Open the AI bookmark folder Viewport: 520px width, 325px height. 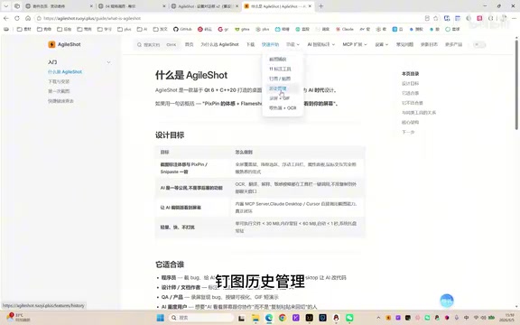[x=142, y=29]
